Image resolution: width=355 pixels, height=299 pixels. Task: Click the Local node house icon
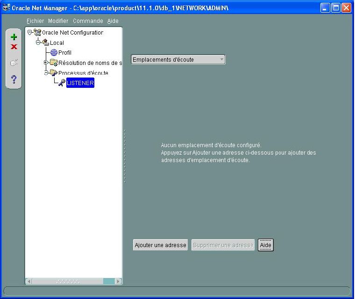45,43
